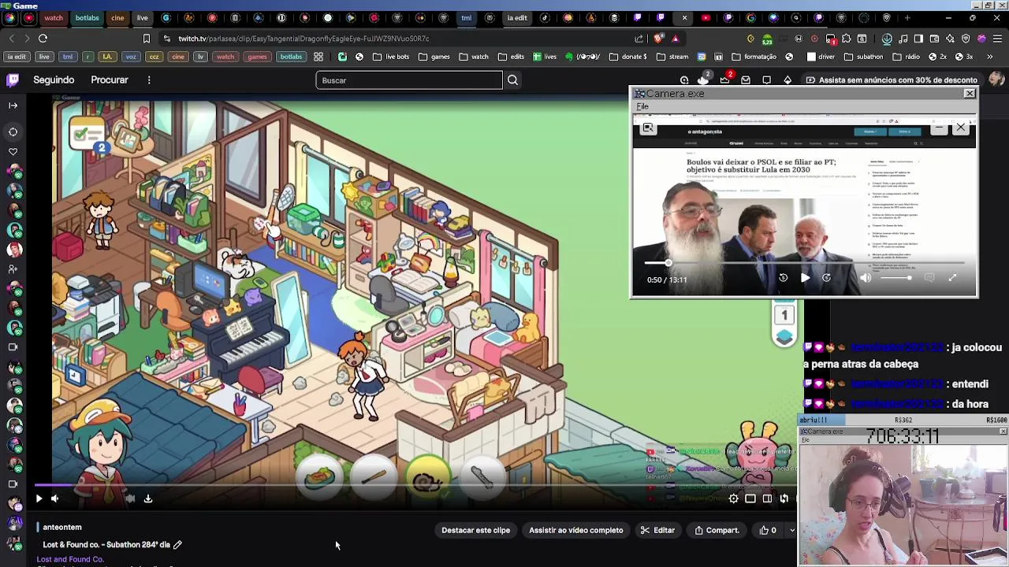Open the File menu in Camera.exe
This screenshot has height=567, width=1009.
tap(642, 106)
